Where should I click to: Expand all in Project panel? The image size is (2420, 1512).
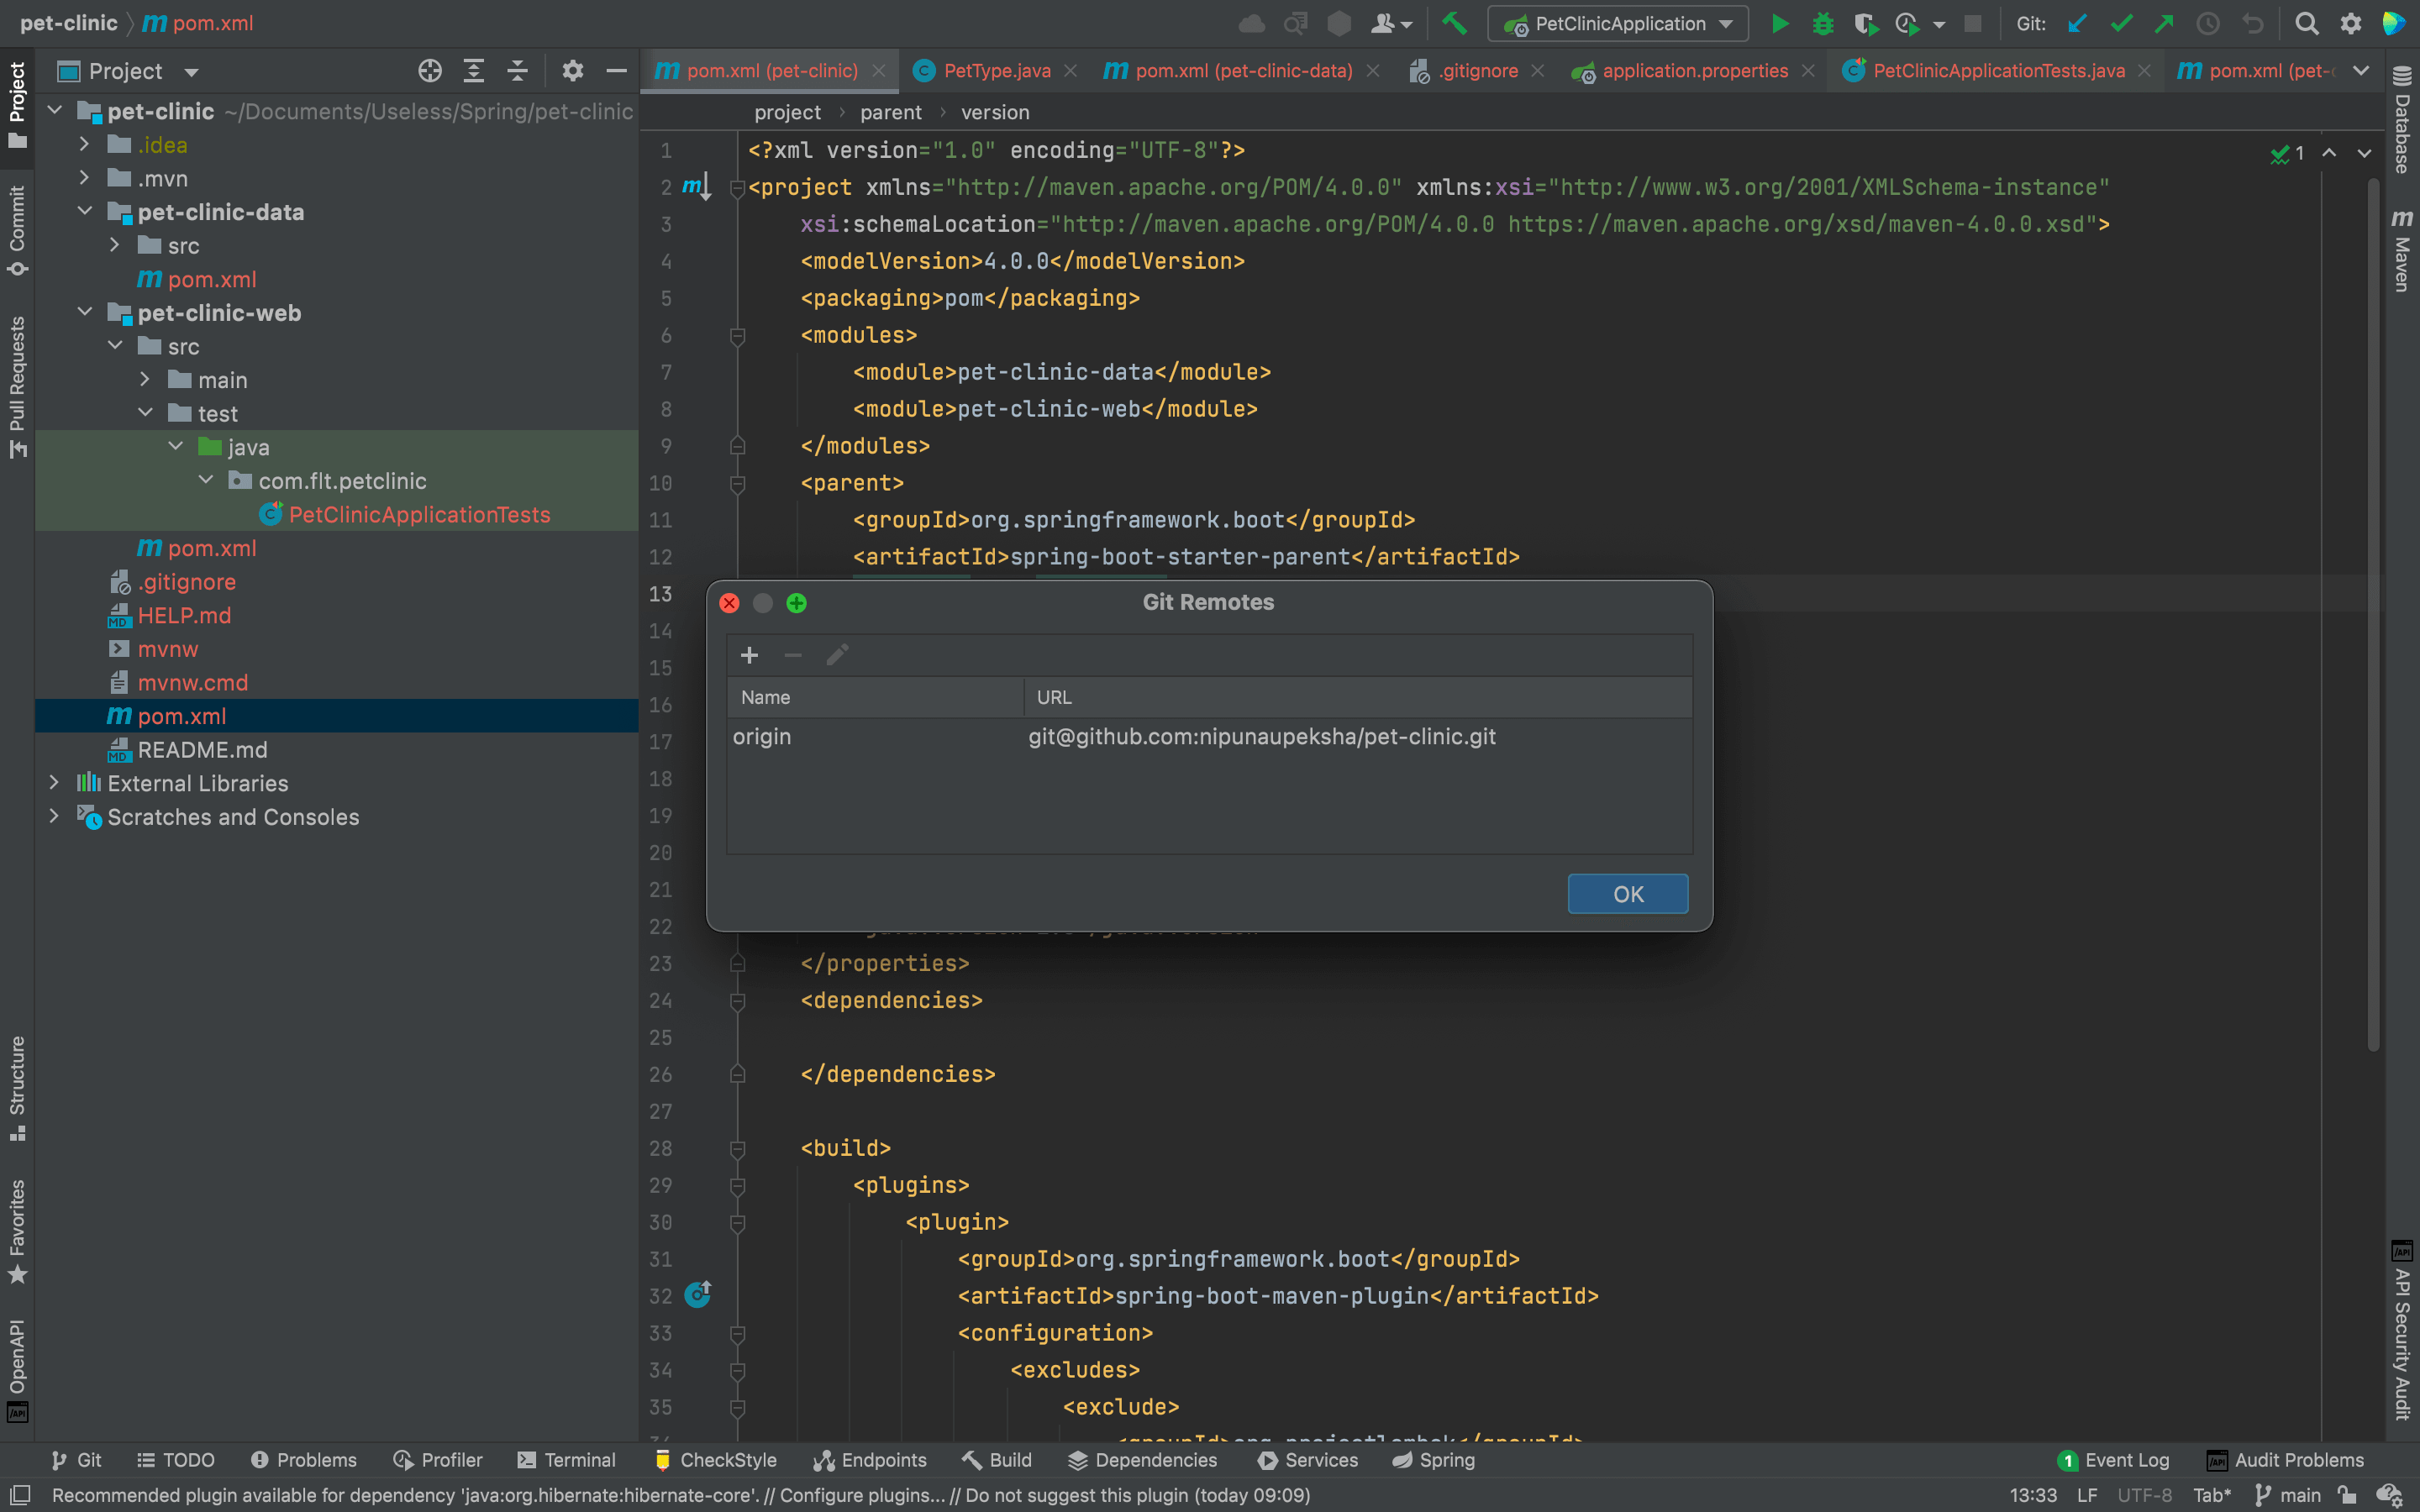coord(474,71)
